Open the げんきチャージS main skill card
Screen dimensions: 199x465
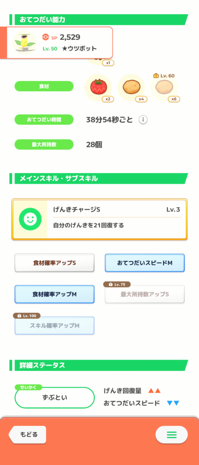pos(100,219)
